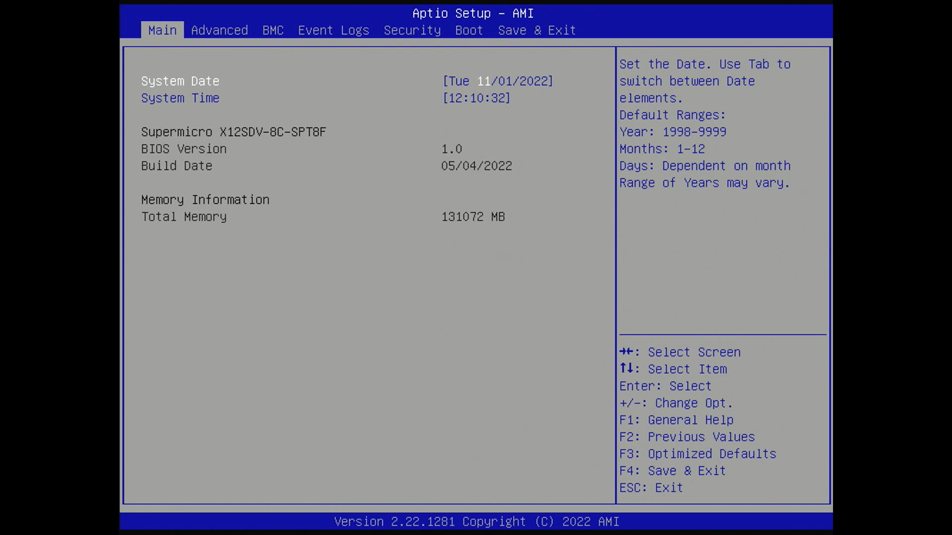Open the Boot tab
952x535 pixels.
(469, 30)
